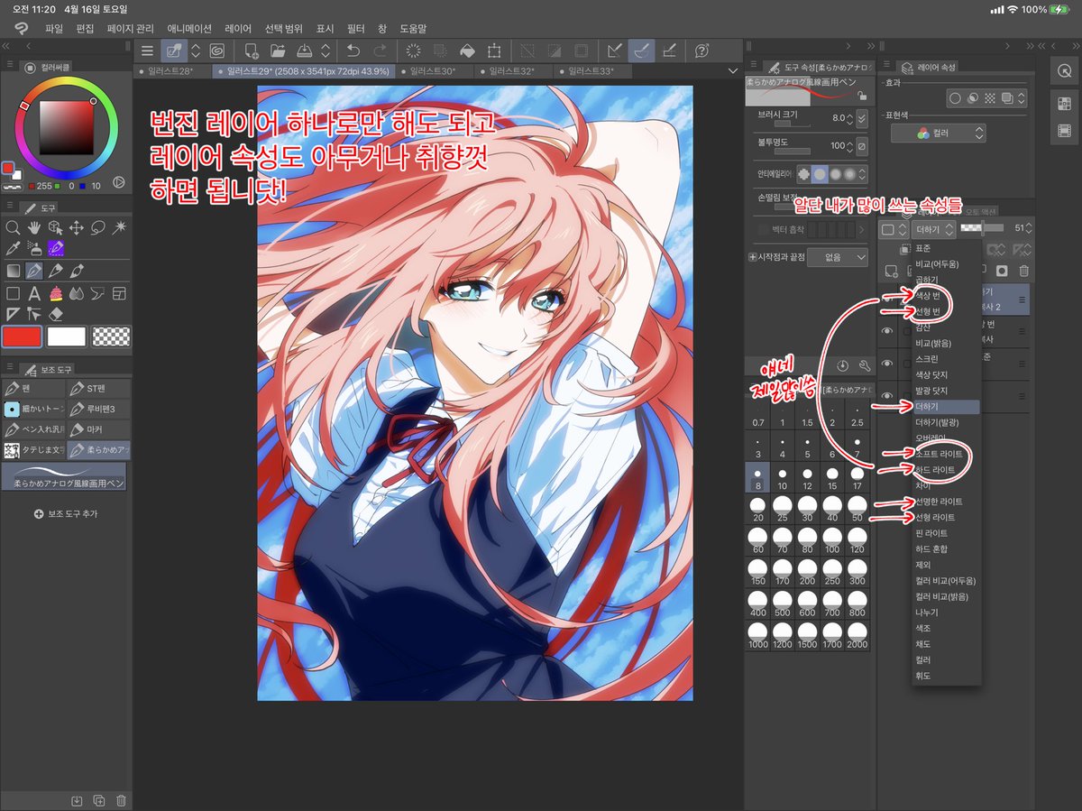This screenshot has height=811, width=1082.
Task: Open the 레이어 menu
Action: point(238,29)
